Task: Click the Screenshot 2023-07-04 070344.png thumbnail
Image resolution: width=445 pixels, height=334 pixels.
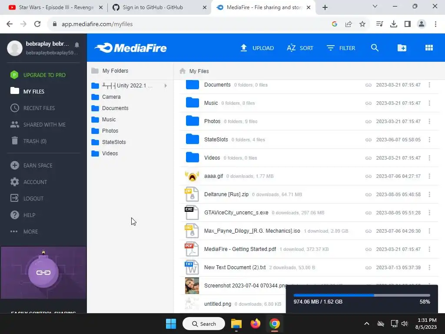Action: (x=192, y=286)
